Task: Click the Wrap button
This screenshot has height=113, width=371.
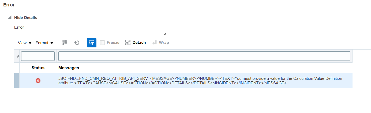Action: (x=160, y=43)
